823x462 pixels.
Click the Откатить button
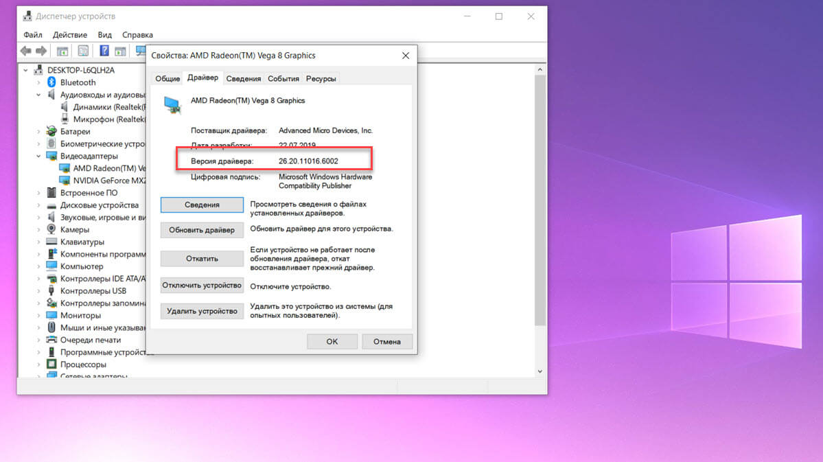tap(202, 258)
